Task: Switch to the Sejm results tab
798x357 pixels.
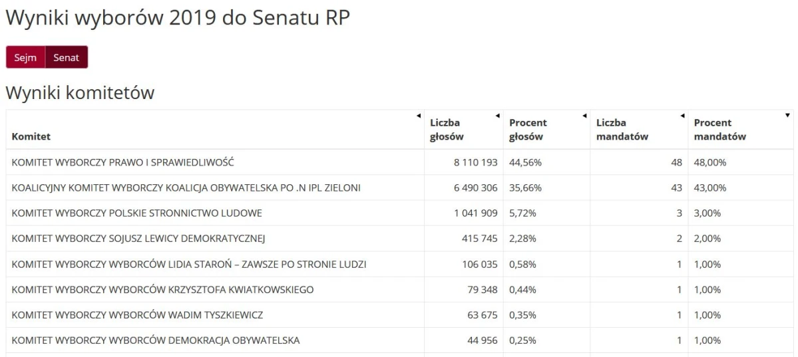Action: [x=25, y=57]
